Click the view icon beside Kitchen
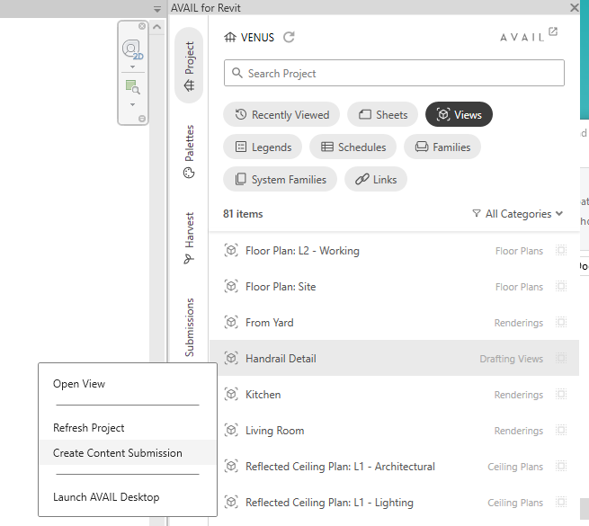This screenshot has width=589, height=526. (231, 394)
